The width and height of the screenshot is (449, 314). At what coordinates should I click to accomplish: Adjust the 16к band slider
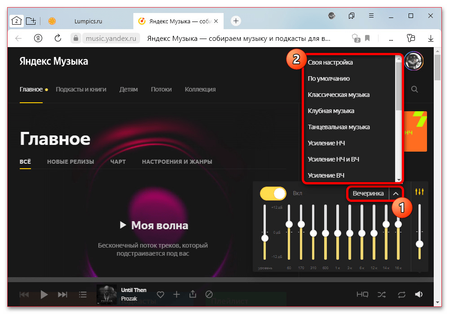click(x=398, y=224)
